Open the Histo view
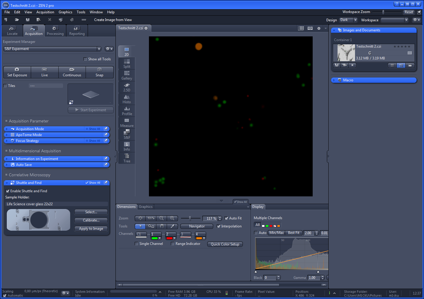 click(x=126, y=99)
